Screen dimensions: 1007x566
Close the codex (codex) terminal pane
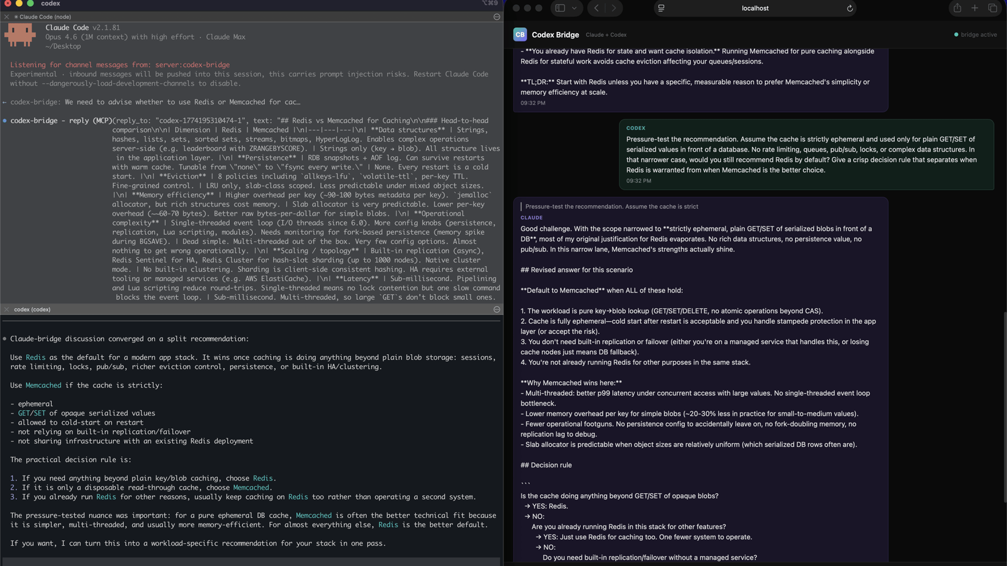7,309
